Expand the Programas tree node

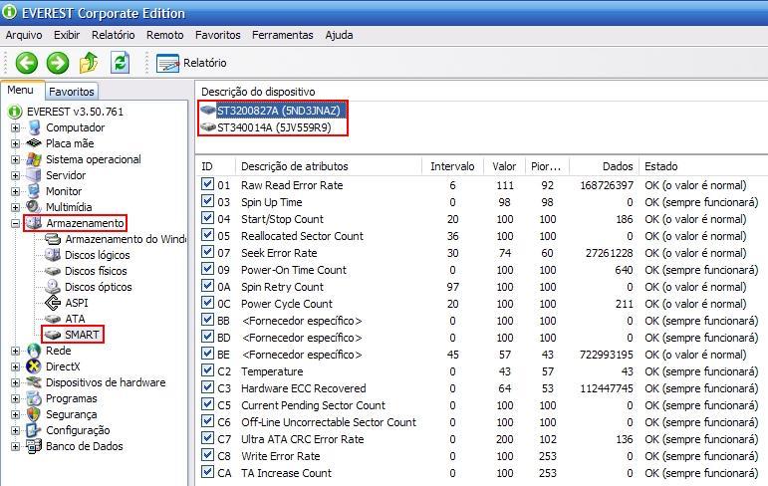[x=15, y=398]
